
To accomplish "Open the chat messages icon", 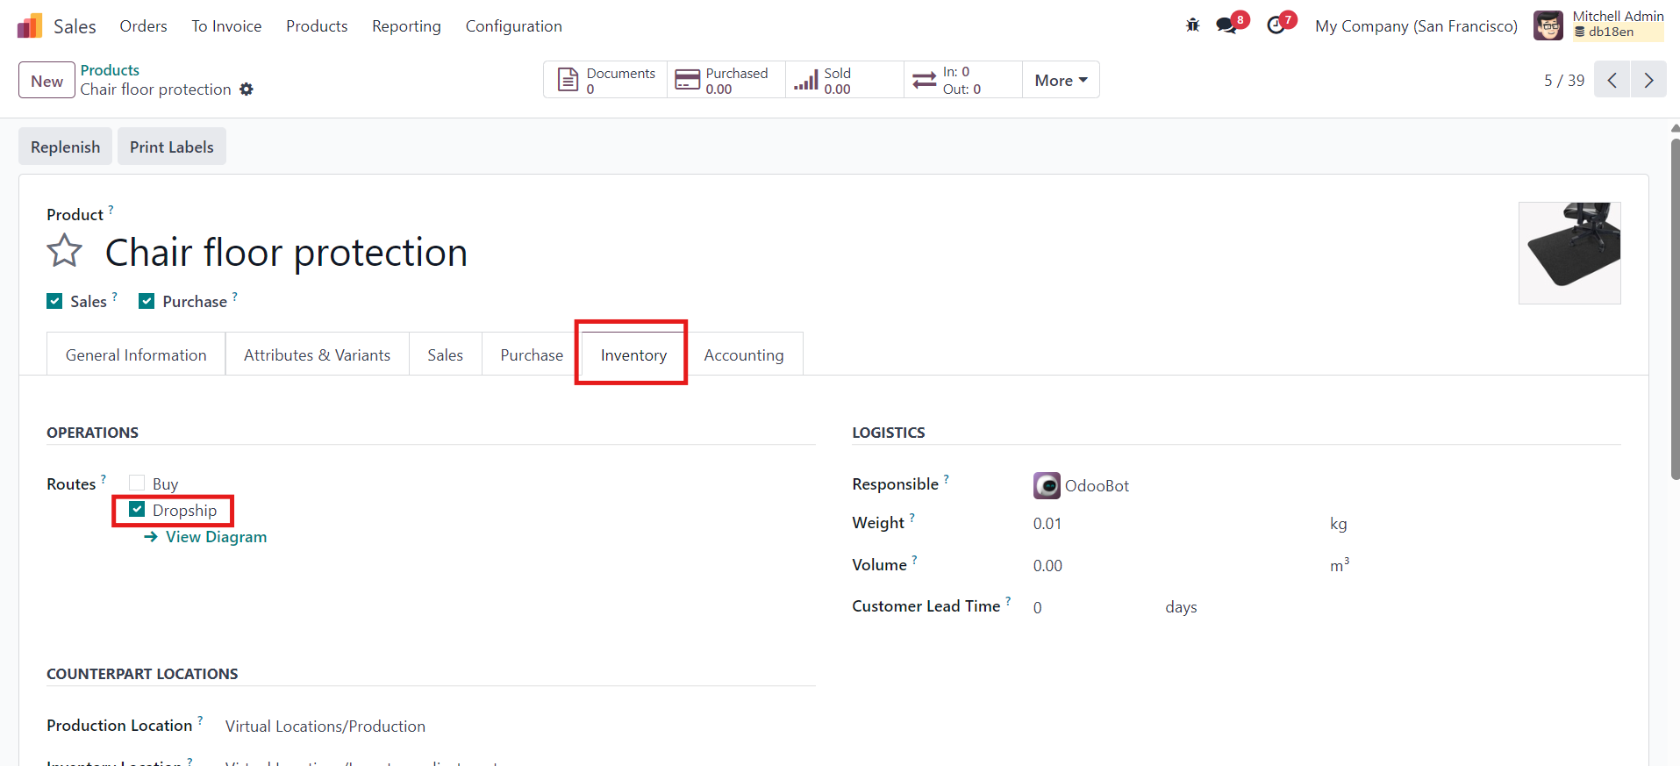I will coord(1226,25).
